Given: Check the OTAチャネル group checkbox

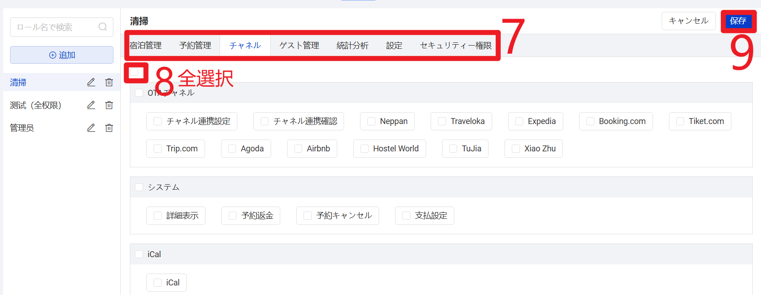Looking at the screenshot, I should point(139,93).
